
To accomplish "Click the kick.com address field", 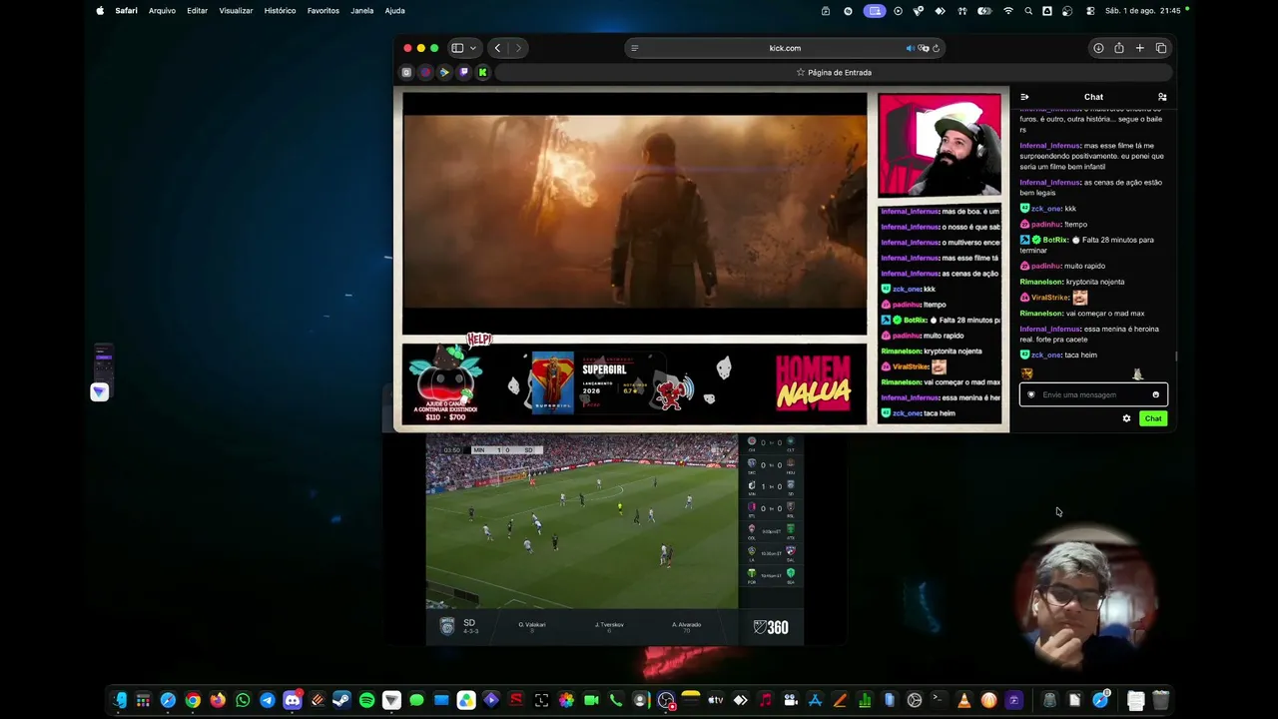I will pyautogui.click(x=785, y=48).
